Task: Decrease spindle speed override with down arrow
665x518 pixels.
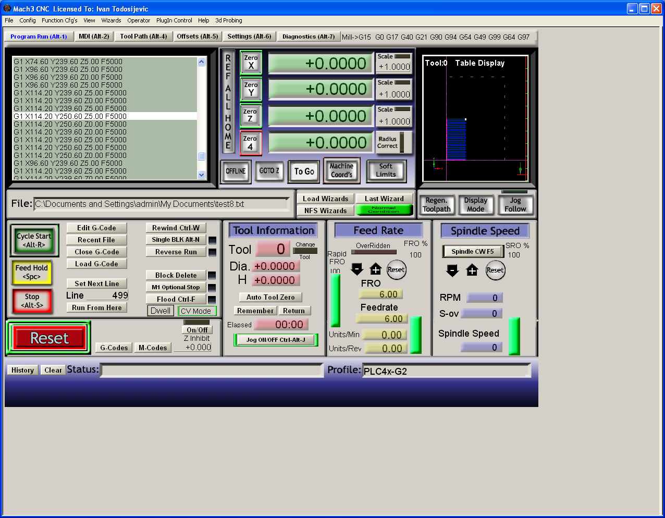Action: (x=452, y=270)
